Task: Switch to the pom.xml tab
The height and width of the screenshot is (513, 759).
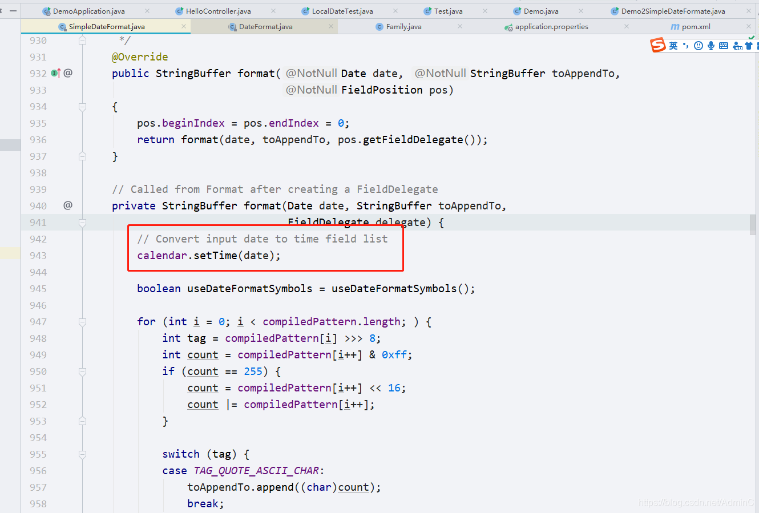Action: tap(696, 26)
